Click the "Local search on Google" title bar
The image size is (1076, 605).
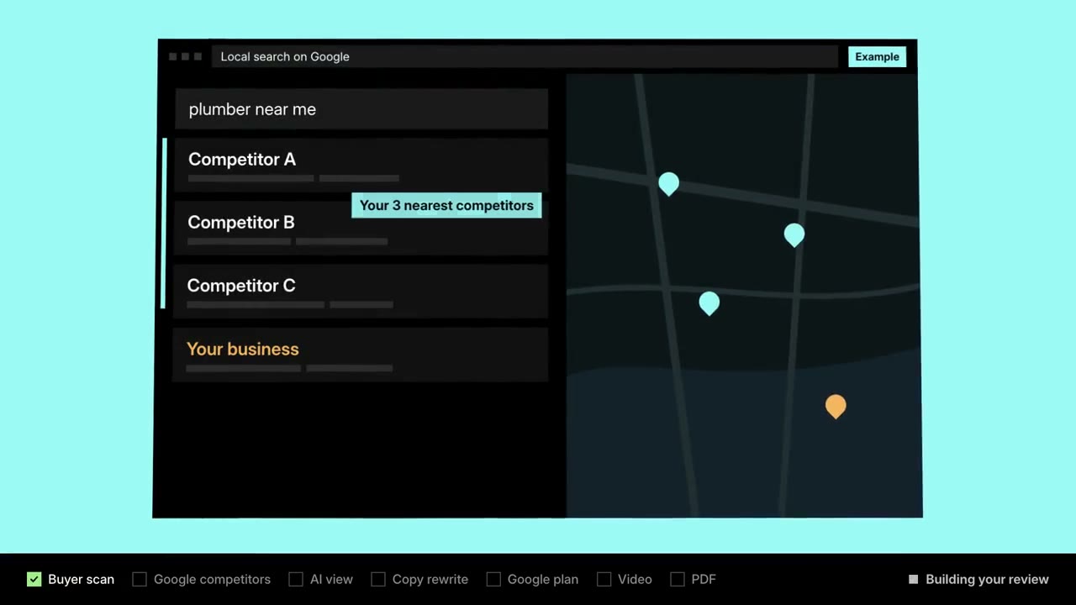(x=525, y=56)
